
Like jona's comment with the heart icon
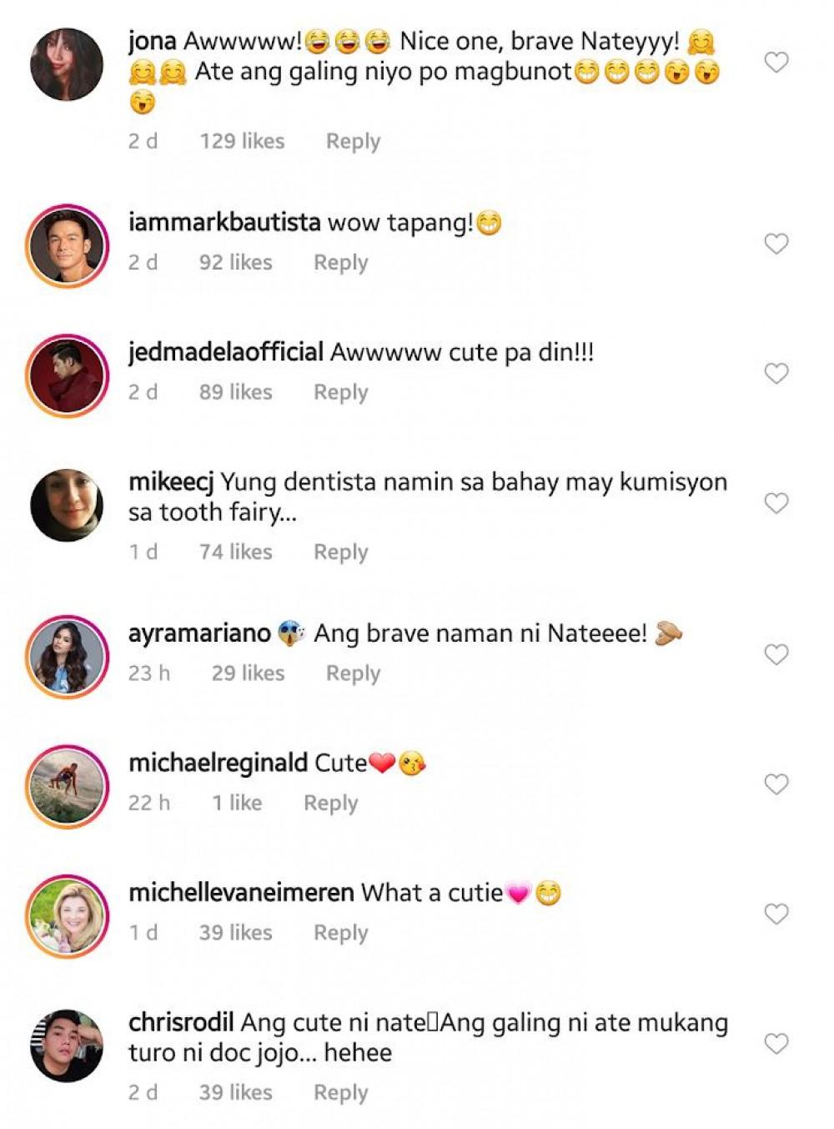[x=776, y=62]
